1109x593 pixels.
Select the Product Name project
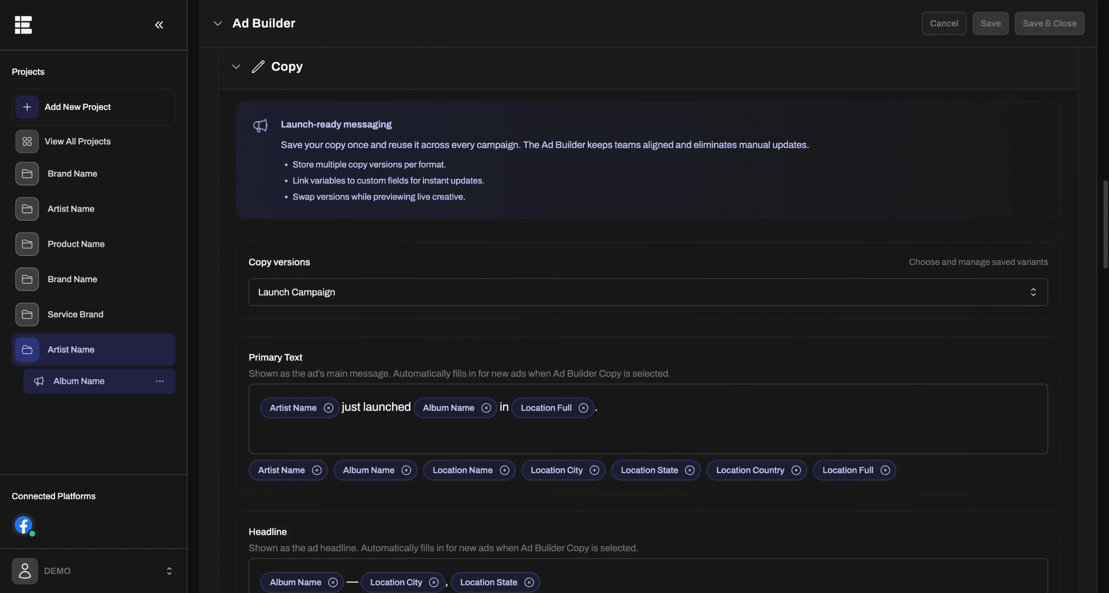[x=93, y=244]
